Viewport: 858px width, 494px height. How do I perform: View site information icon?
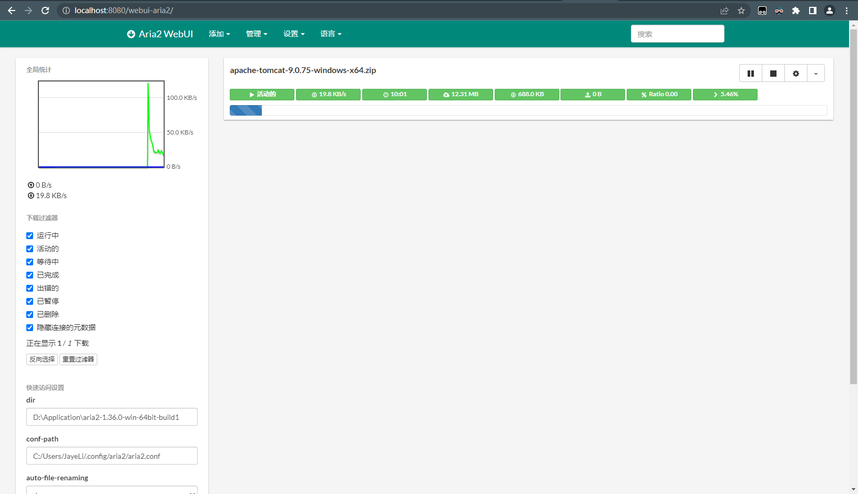pyautogui.click(x=66, y=11)
